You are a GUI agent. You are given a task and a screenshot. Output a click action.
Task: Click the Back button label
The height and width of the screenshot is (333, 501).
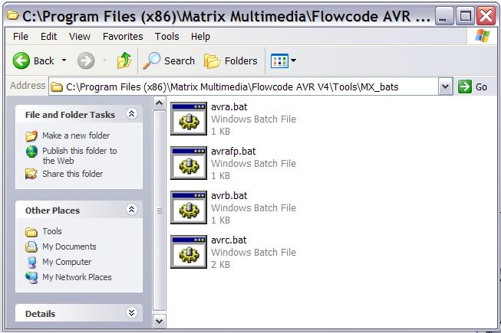click(44, 60)
